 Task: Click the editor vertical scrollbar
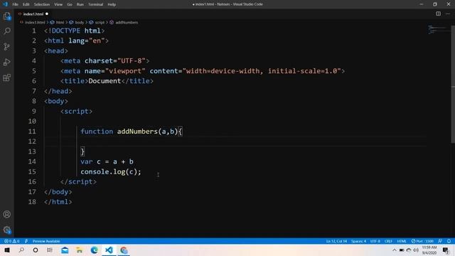(x=453, y=84)
